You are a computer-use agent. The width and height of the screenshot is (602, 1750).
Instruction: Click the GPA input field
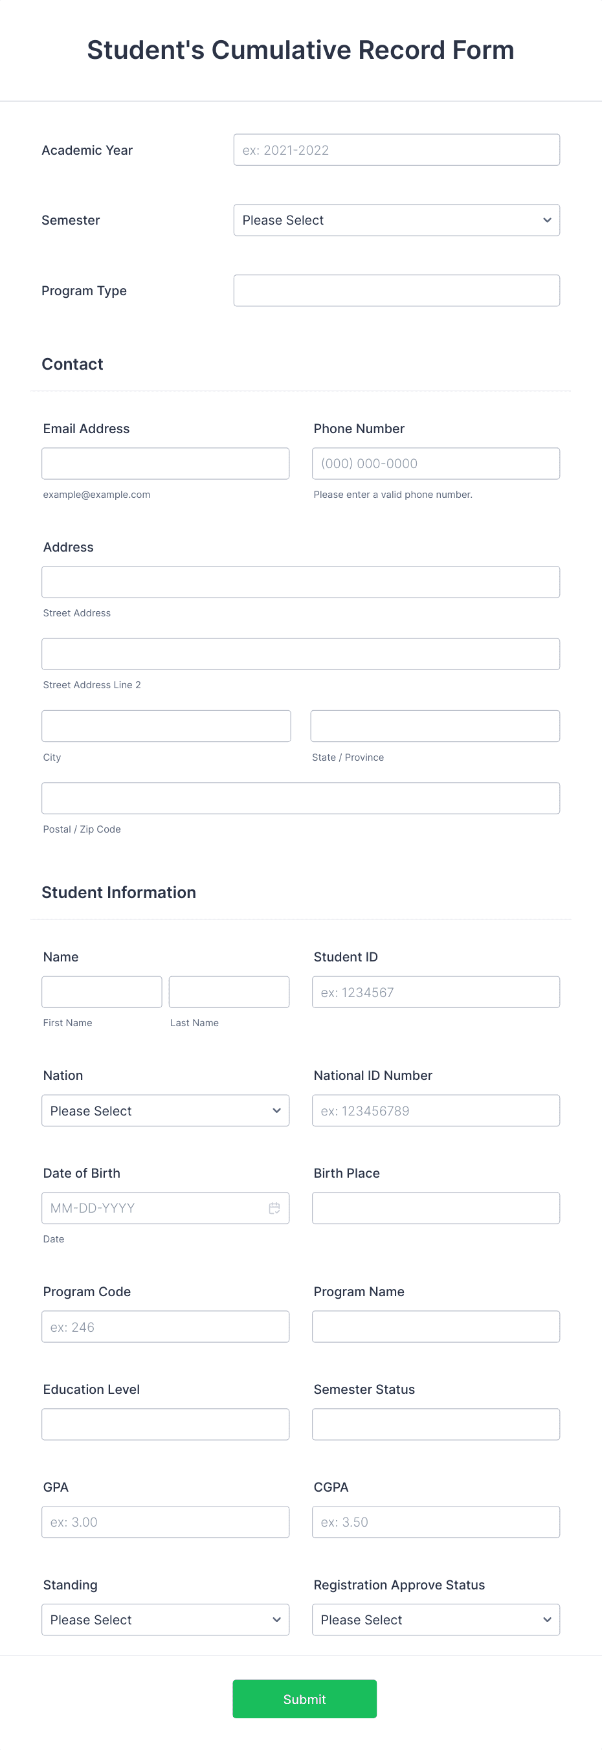pos(166,1521)
